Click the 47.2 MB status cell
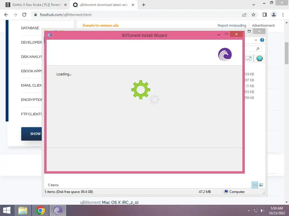The width and height of the screenshot is (289, 216). (205, 192)
